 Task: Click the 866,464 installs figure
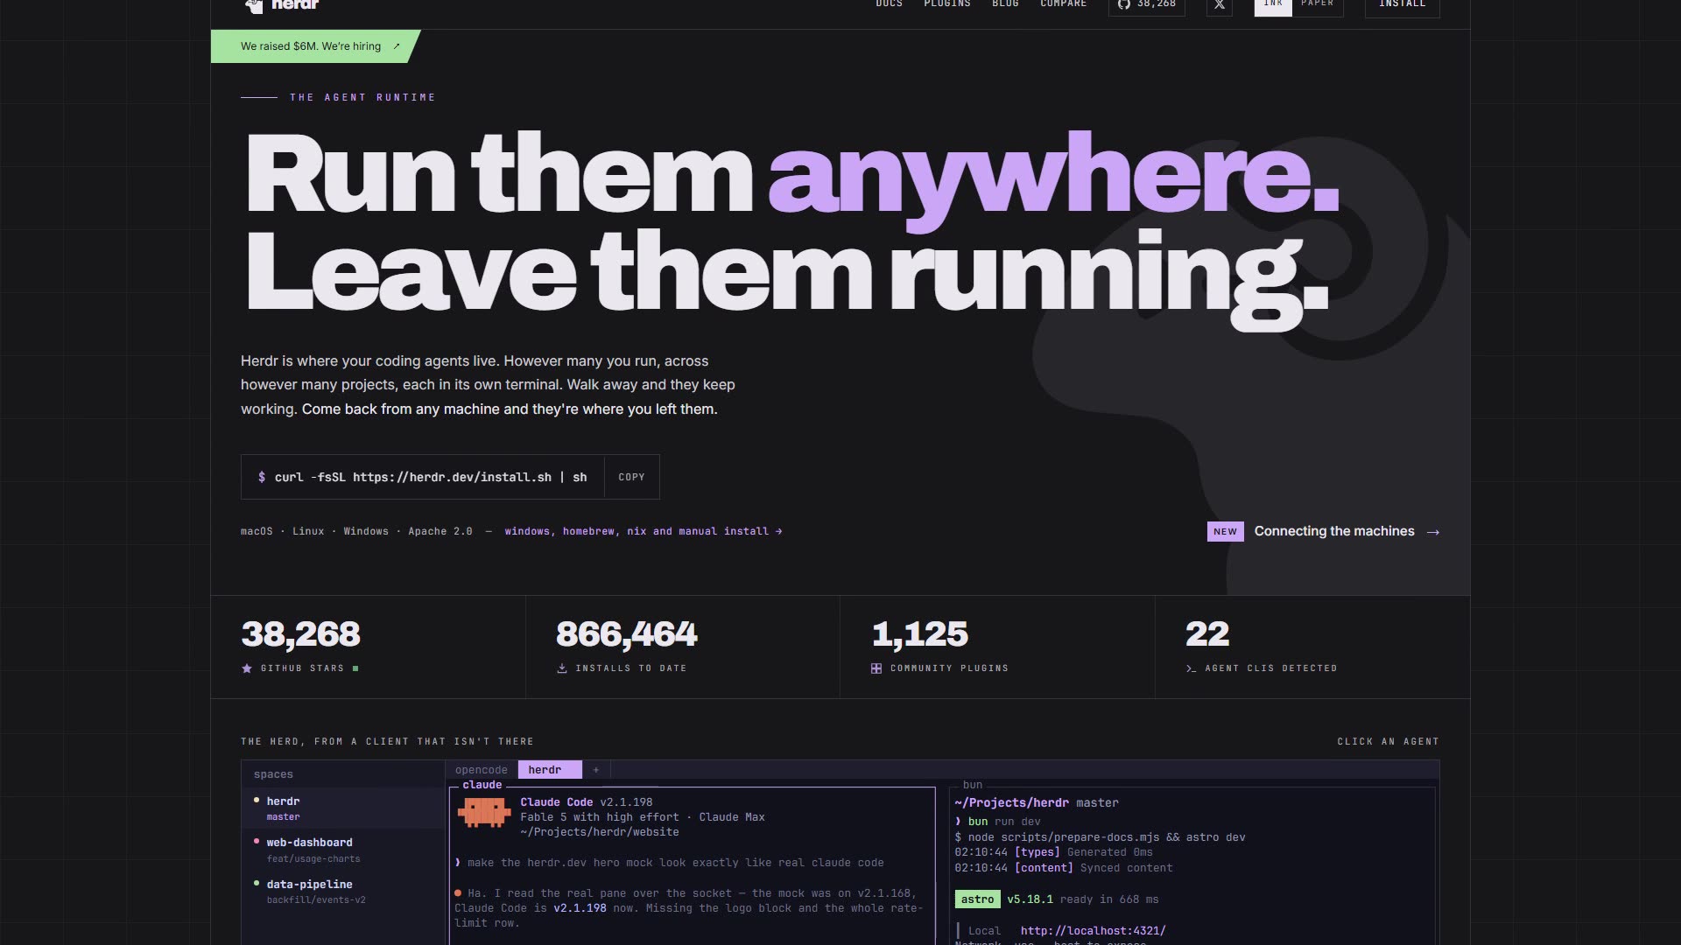[x=627, y=634]
